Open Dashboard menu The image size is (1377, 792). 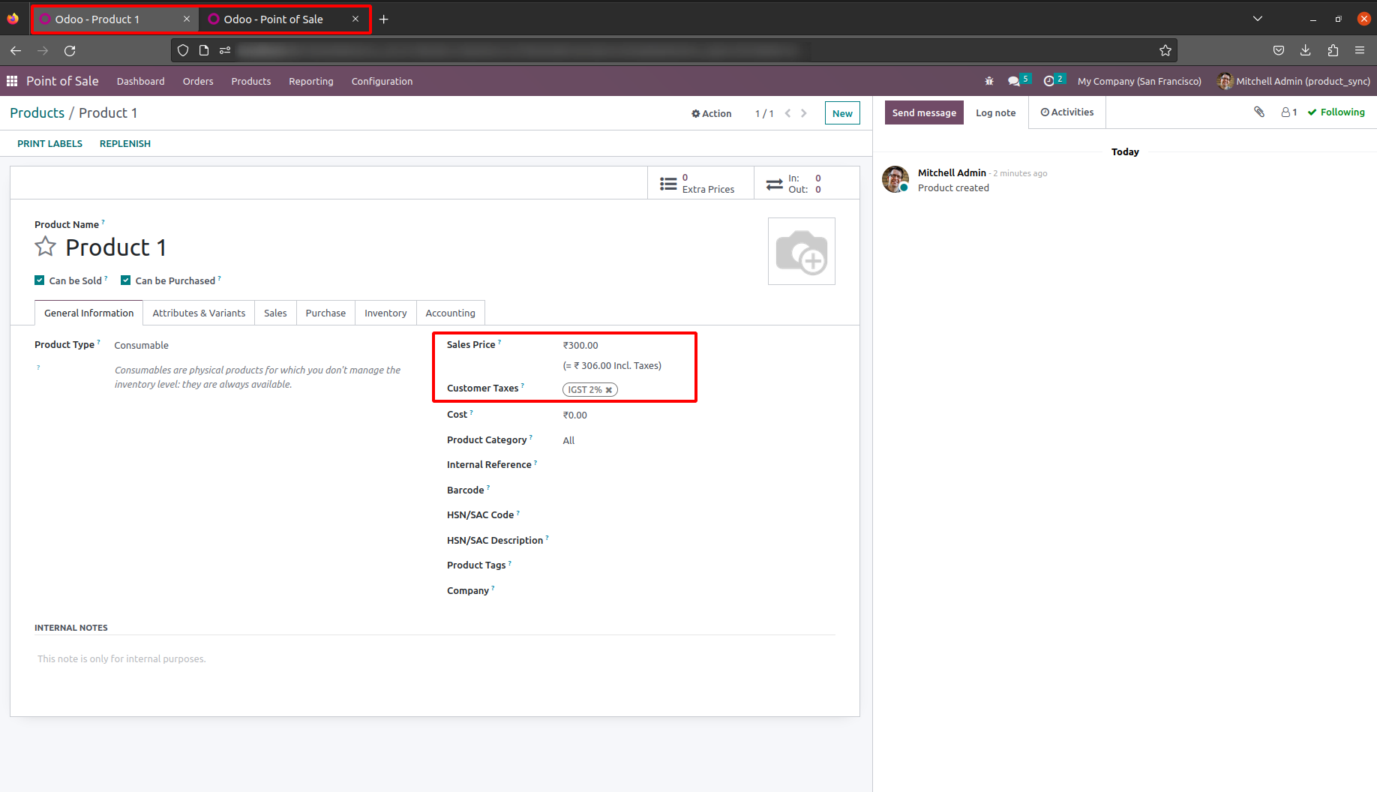[141, 81]
